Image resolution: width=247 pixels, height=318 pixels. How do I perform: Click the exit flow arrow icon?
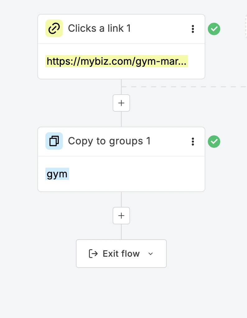(x=93, y=254)
